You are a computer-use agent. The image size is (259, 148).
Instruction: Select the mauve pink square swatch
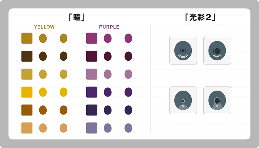pos(92,74)
